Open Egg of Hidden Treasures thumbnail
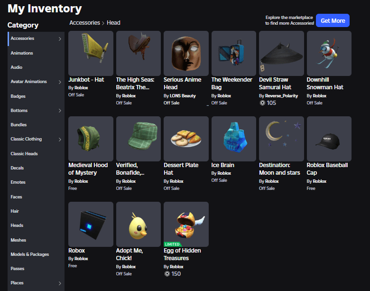370x291 pixels. (186, 225)
